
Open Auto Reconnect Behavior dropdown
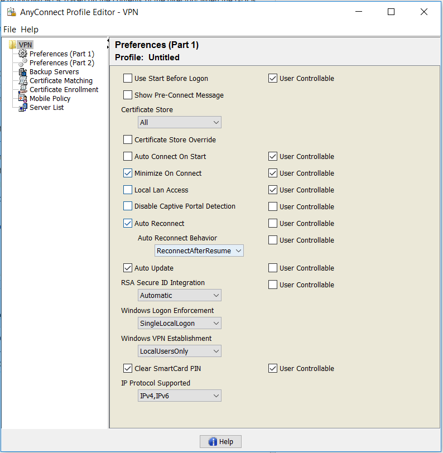[199, 250]
